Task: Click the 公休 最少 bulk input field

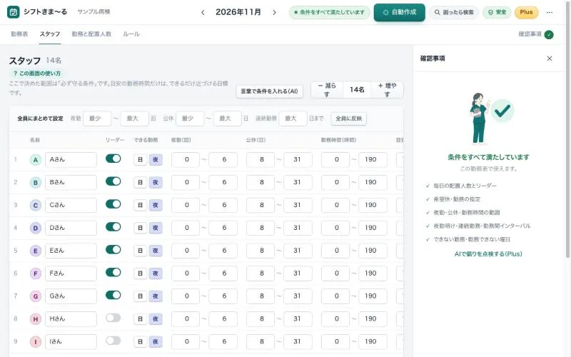Action: coord(190,119)
